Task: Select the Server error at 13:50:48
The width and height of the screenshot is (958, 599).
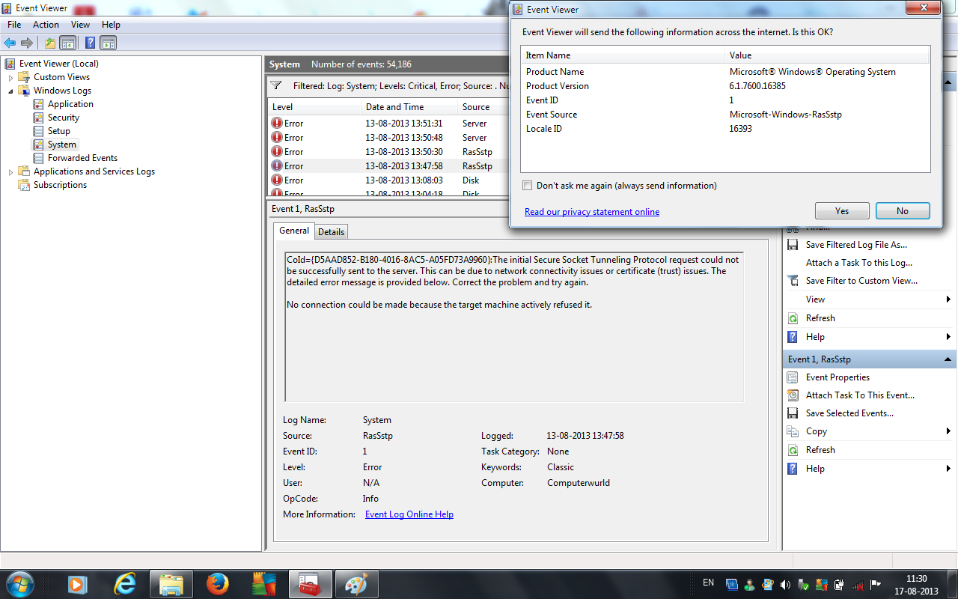Action: point(388,138)
